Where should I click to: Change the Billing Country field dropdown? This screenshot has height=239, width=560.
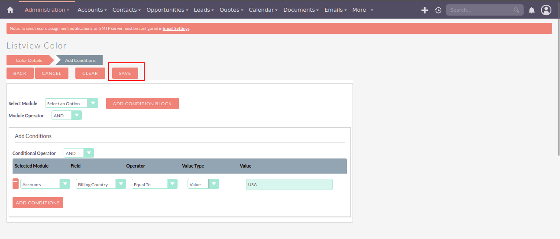101,184
